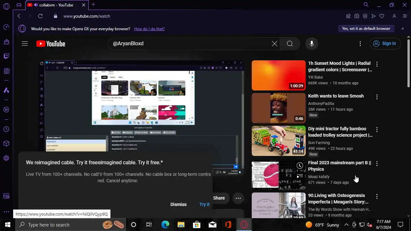
Task: Open YouTube guide hamburger menu
Action: (x=25, y=44)
